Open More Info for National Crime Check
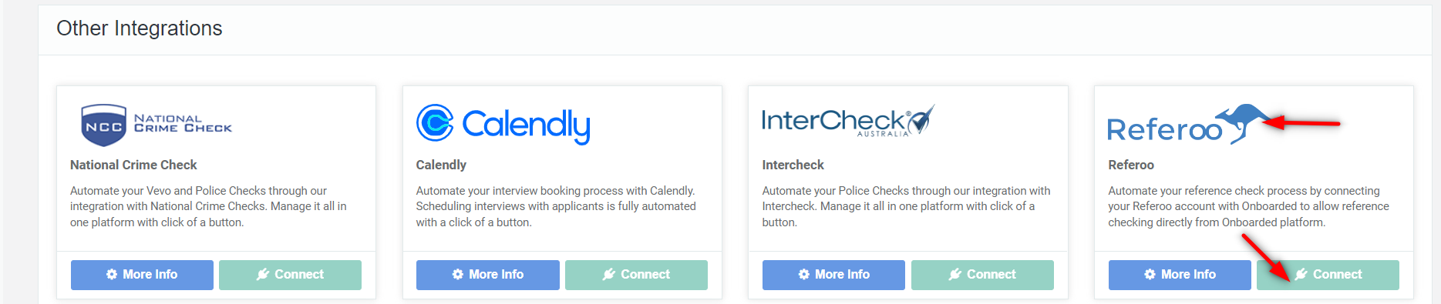 pyautogui.click(x=142, y=275)
